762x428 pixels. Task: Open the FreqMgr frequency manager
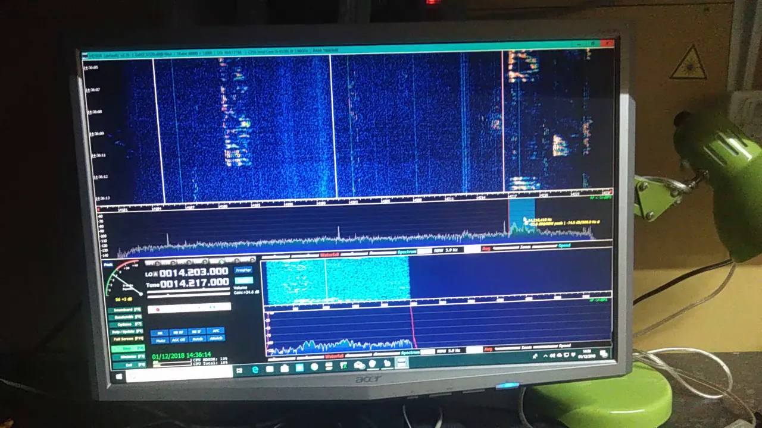coord(243,270)
